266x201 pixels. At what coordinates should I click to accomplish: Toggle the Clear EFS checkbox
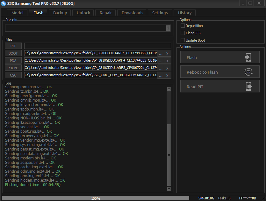tap(183, 33)
